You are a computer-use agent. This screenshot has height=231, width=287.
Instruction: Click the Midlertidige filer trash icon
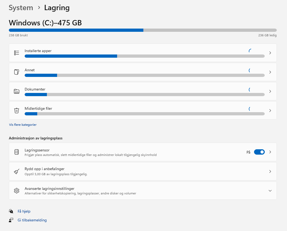click(17, 111)
